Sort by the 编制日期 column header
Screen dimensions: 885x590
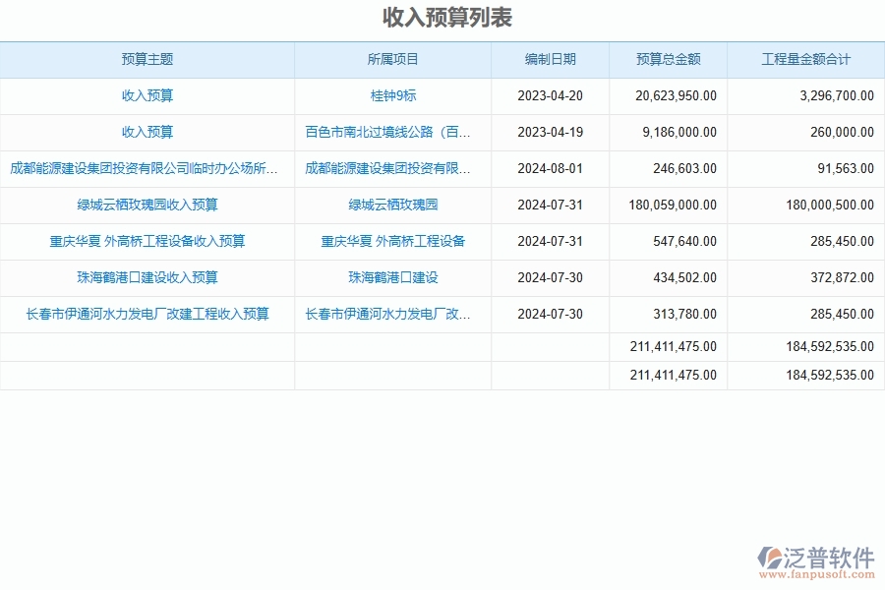tap(549, 59)
